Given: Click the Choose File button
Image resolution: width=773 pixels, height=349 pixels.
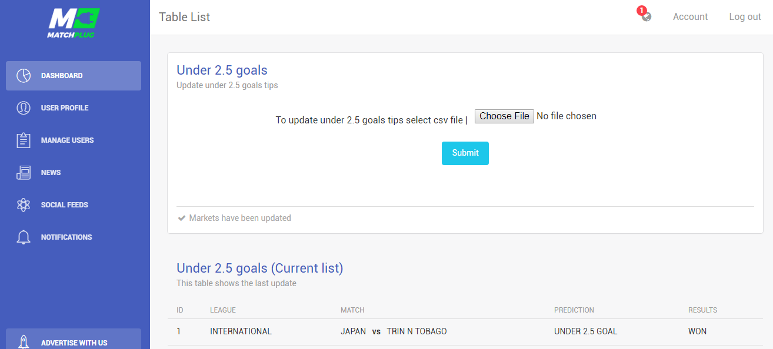Looking at the screenshot, I should [x=504, y=116].
